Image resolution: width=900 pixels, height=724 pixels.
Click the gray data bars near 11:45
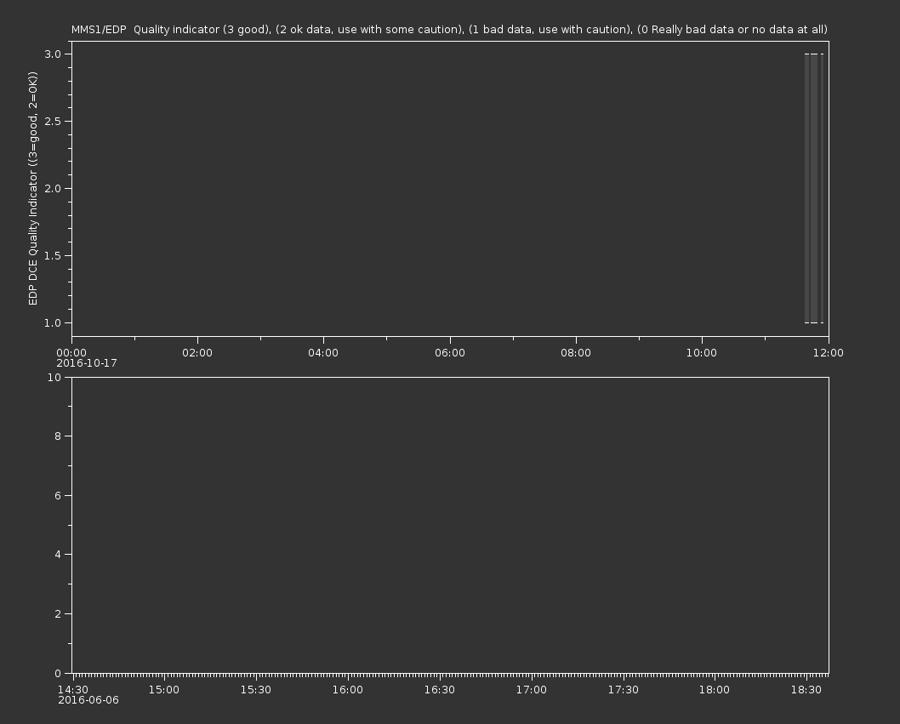[814, 188]
